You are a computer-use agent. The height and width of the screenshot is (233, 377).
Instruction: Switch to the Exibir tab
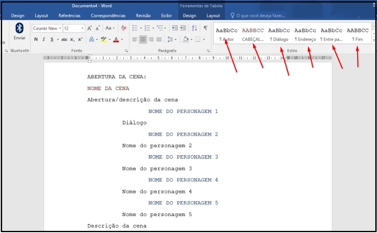[x=166, y=16]
